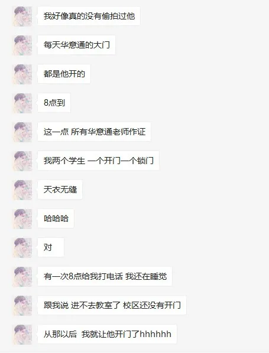The image size is (269, 353).
Task: Select the "每天华意通的大门" message bubble
Action: click(76, 45)
